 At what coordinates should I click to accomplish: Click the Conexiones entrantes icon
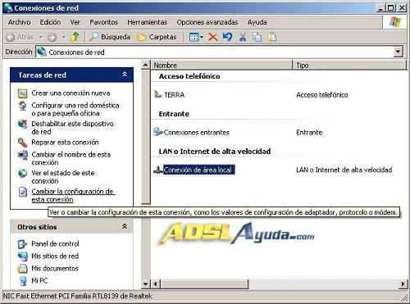pos(158,132)
